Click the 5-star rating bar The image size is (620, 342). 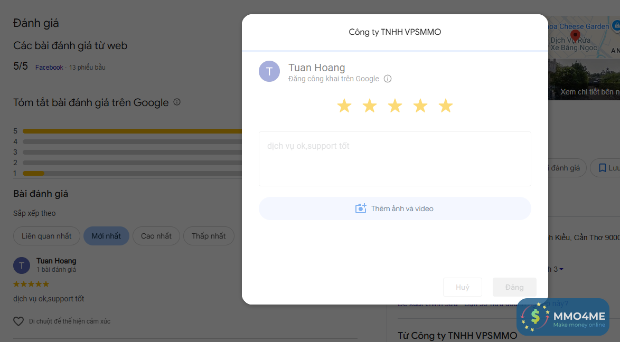pos(132,131)
